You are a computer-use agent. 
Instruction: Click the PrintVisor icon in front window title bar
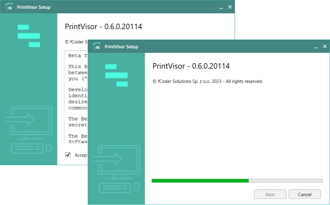[x=96, y=46]
